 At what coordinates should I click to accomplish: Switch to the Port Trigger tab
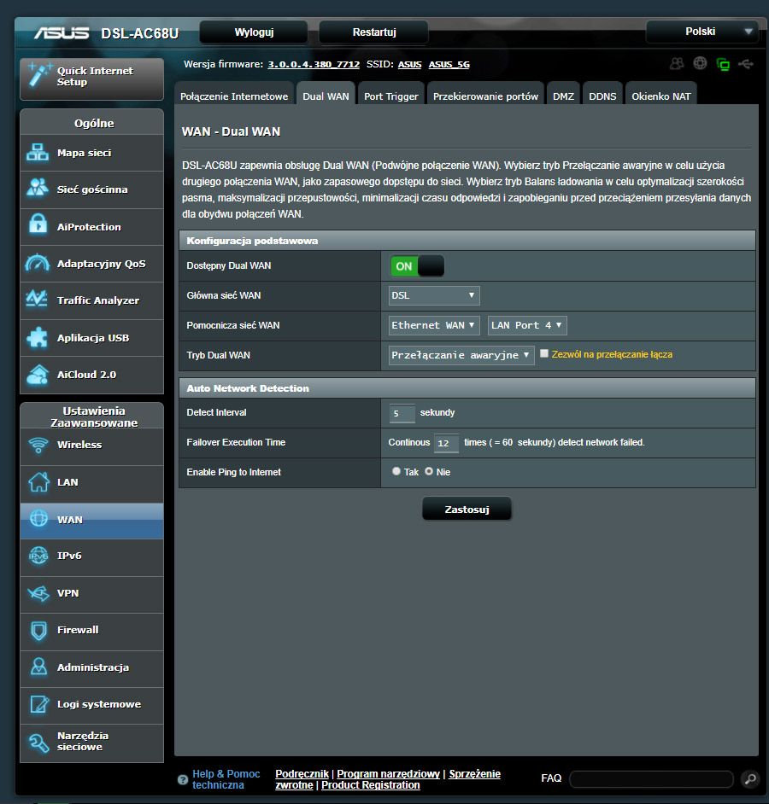pyautogui.click(x=390, y=96)
